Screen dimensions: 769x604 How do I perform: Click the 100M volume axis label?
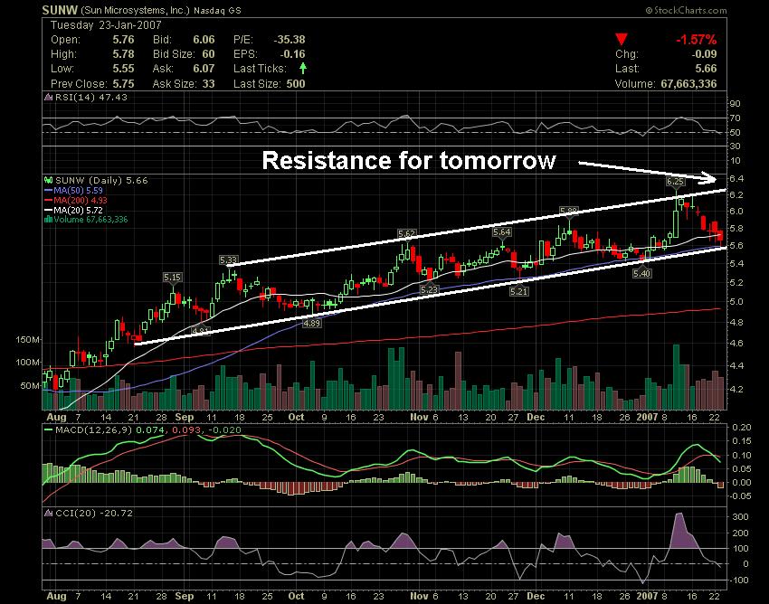click(x=28, y=363)
